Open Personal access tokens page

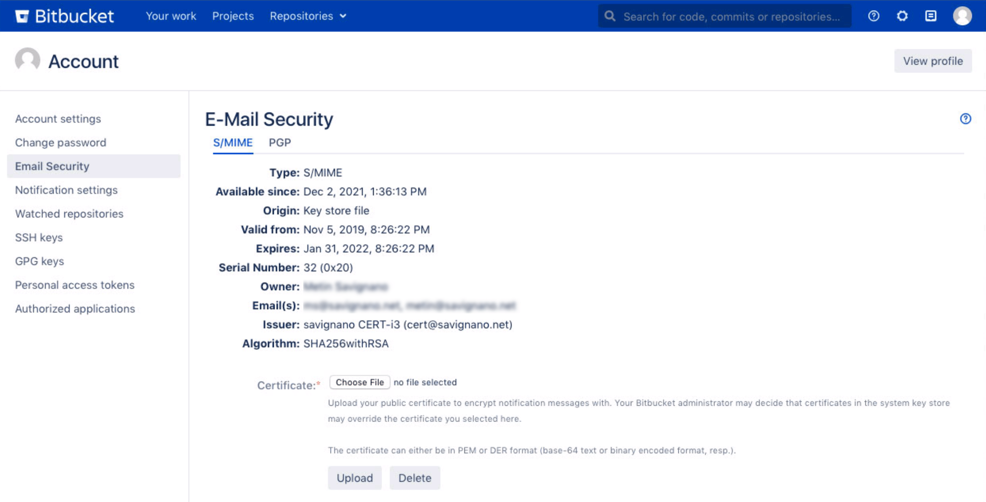click(x=75, y=285)
